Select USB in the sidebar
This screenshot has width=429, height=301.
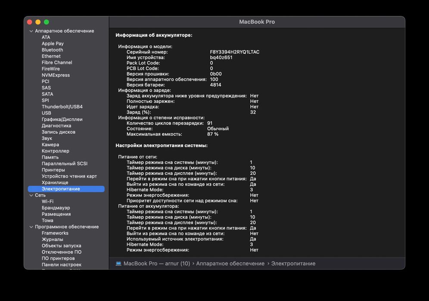point(46,113)
